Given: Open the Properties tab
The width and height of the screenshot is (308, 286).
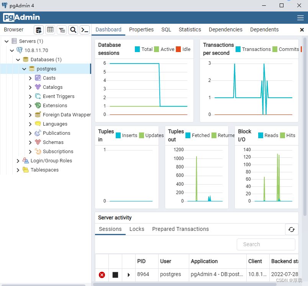Looking at the screenshot, I should (x=141, y=29).
